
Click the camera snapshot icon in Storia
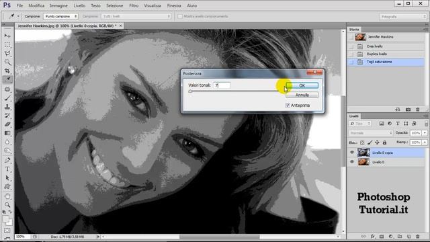click(x=408, y=110)
